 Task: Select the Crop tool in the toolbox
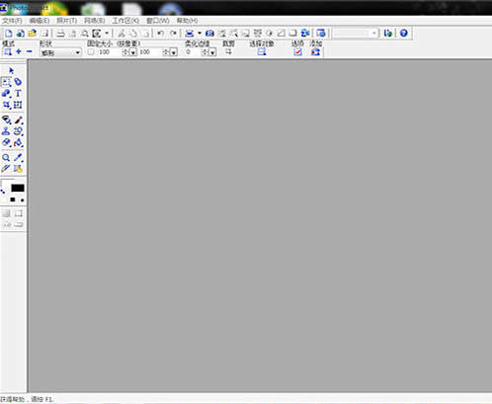(x=6, y=105)
